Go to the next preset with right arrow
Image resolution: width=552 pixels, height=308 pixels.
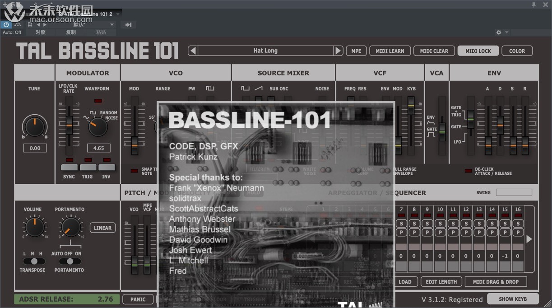338,51
